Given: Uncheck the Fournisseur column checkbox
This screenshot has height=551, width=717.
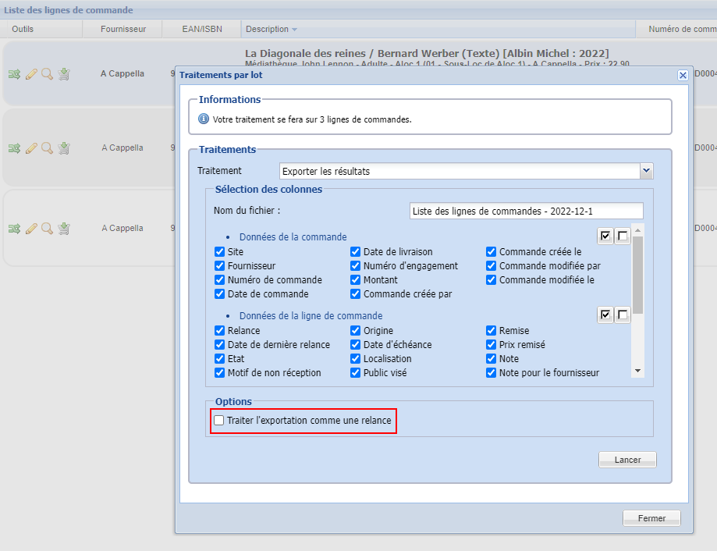Looking at the screenshot, I should [219, 265].
